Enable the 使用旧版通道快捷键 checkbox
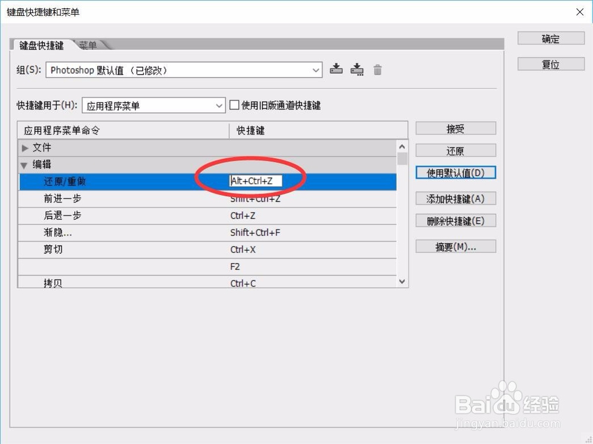593x444 pixels. [x=234, y=105]
